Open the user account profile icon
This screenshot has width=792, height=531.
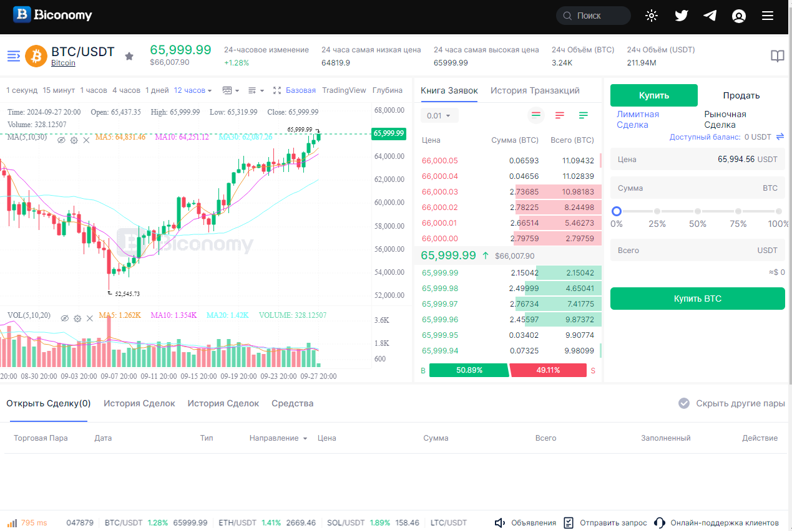coord(739,16)
